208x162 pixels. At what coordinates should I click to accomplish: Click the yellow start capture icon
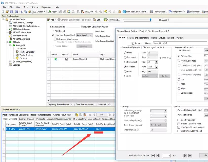tap(106, 12)
